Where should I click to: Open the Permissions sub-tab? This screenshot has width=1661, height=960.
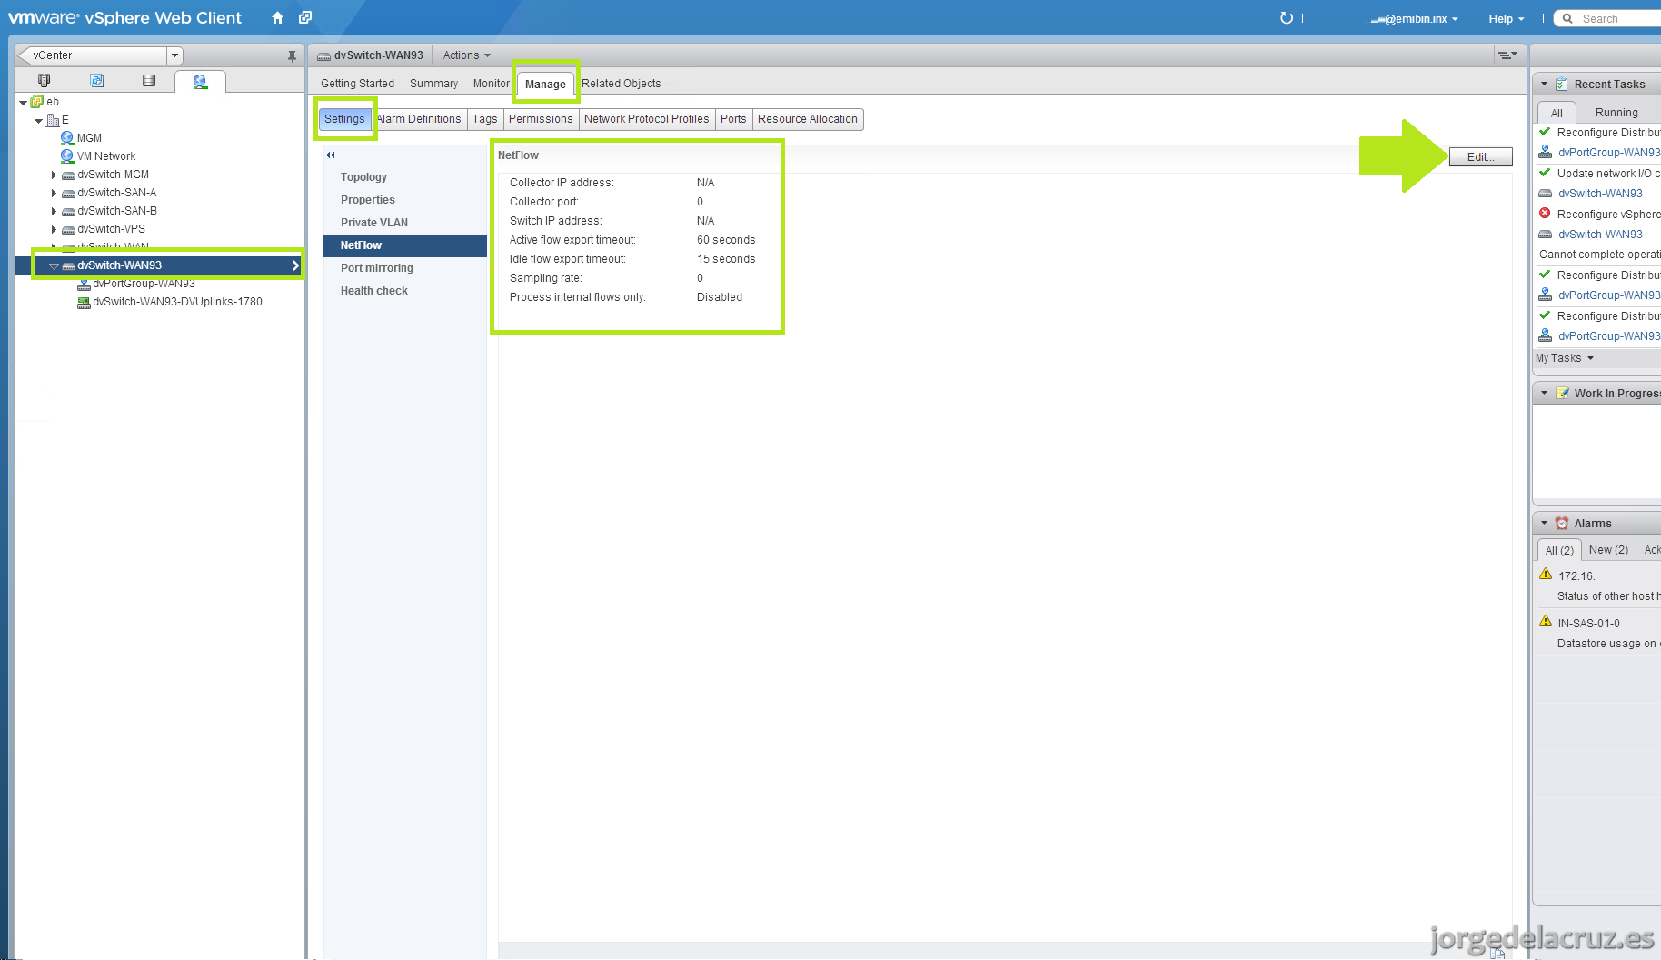(x=541, y=119)
